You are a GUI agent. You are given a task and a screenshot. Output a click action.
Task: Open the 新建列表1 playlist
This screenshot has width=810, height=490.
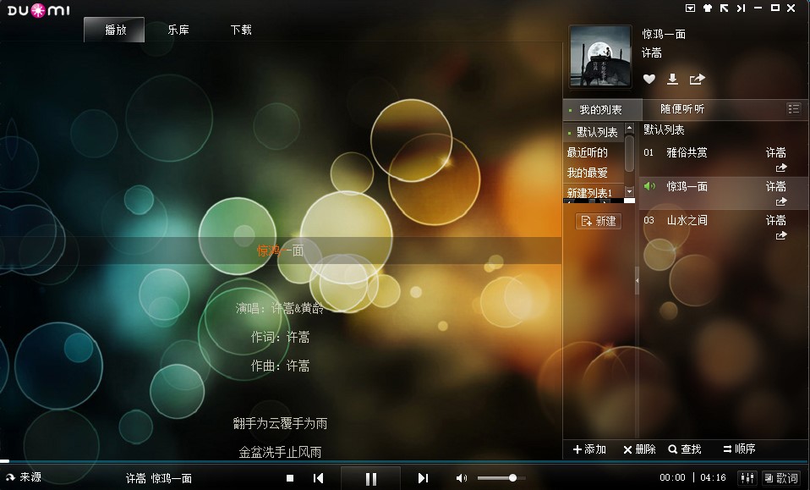[590, 193]
